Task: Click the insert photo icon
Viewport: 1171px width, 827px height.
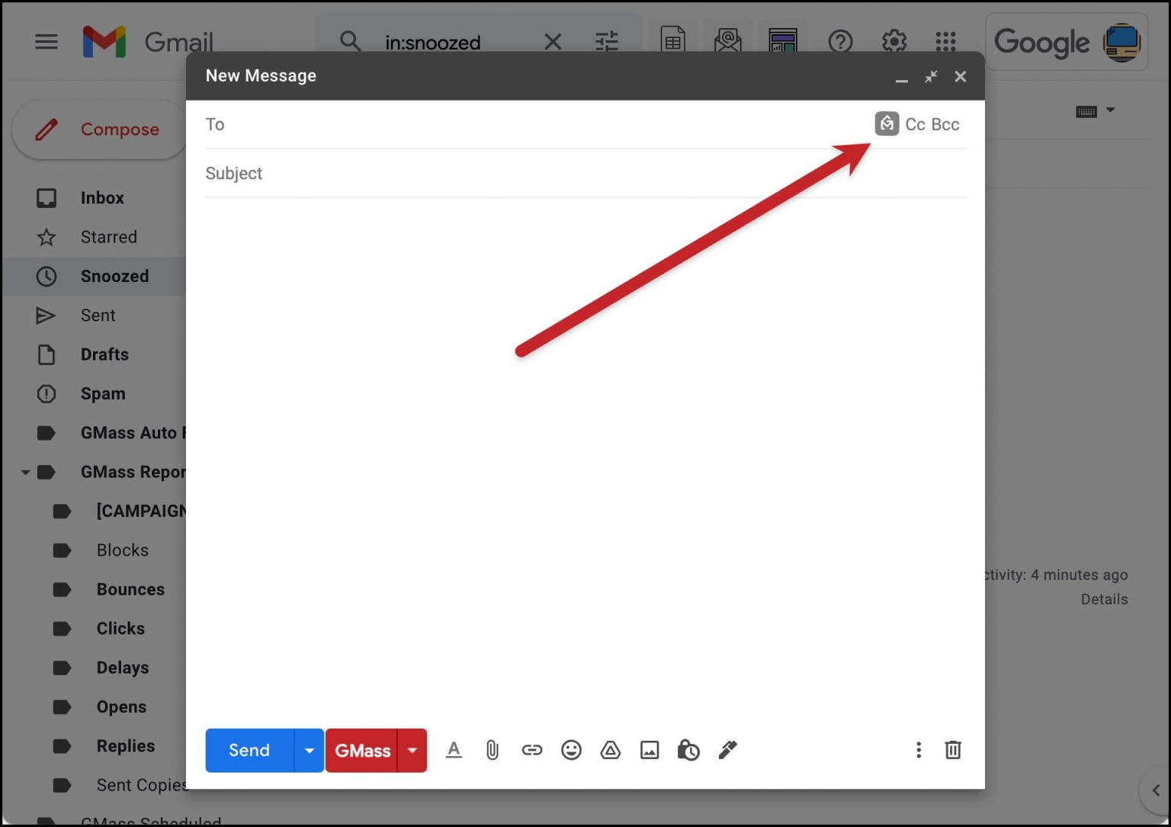Action: (x=650, y=750)
